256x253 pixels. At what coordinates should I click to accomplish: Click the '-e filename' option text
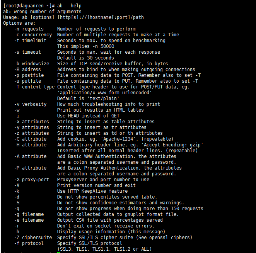[29, 220]
